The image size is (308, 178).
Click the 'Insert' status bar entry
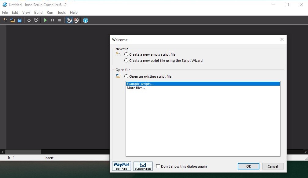pyautogui.click(x=49, y=158)
